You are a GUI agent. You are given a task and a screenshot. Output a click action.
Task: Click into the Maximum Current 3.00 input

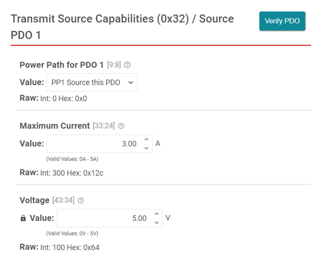99,144
